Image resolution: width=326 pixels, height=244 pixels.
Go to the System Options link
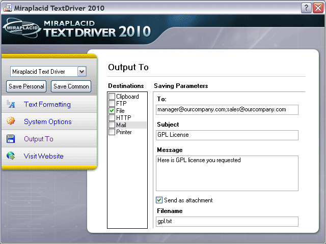(47, 121)
